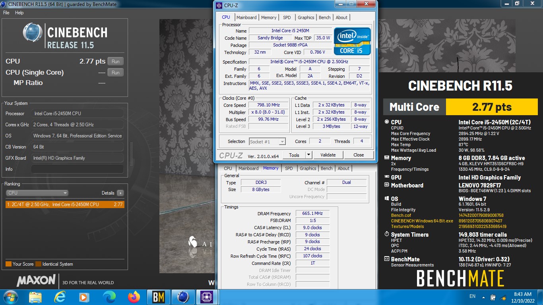
Task: Select About tab in rear CPU-Z window
Action: point(343,168)
